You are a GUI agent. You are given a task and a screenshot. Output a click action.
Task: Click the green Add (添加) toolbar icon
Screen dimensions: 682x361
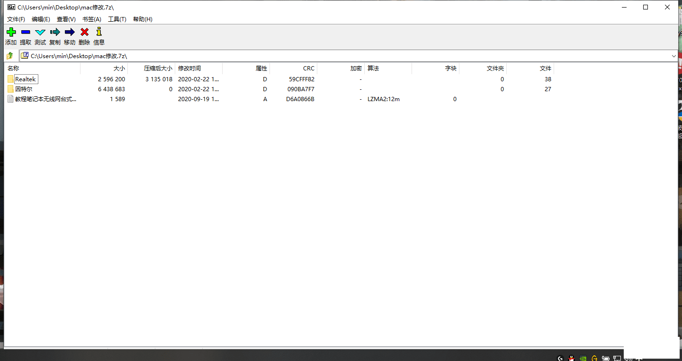pos(11,32)
